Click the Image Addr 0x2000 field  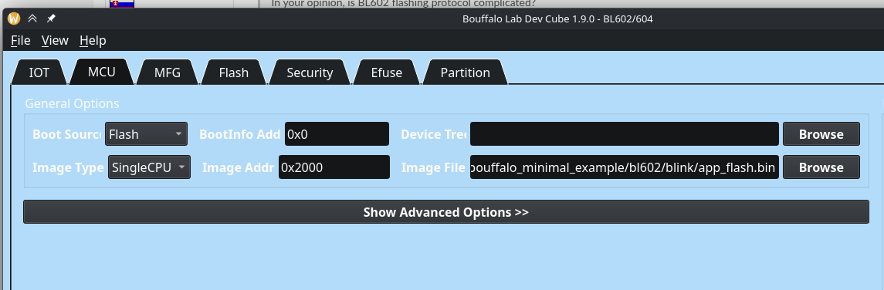click(334, 167)
